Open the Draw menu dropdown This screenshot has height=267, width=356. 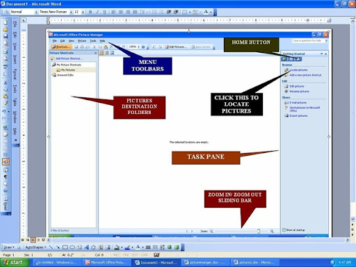(8, 248)
